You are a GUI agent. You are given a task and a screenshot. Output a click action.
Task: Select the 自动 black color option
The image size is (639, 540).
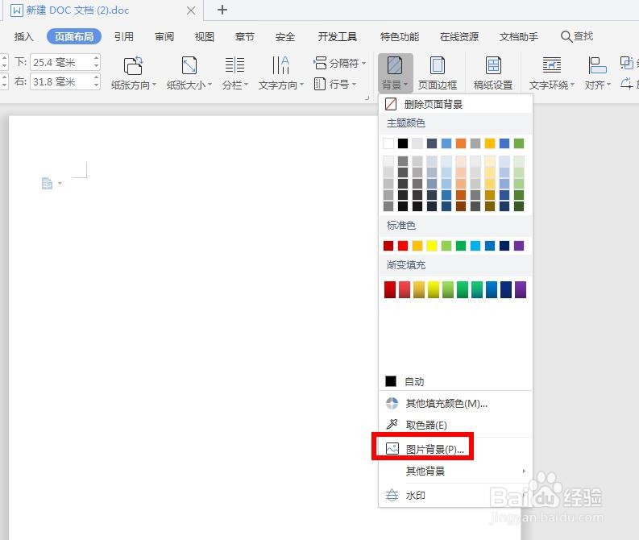[455, 381]
